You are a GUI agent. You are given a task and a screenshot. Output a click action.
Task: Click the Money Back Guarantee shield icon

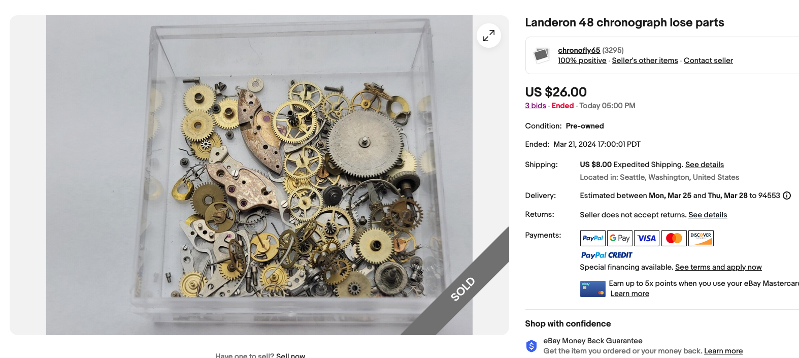[x=531, y=346]
